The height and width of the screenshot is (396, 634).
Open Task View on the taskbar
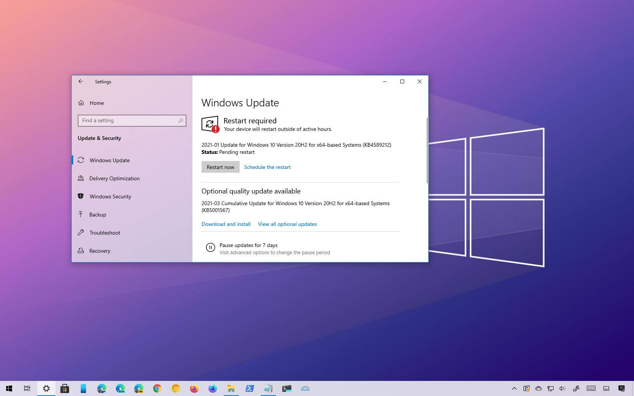[x=27, y=388]
